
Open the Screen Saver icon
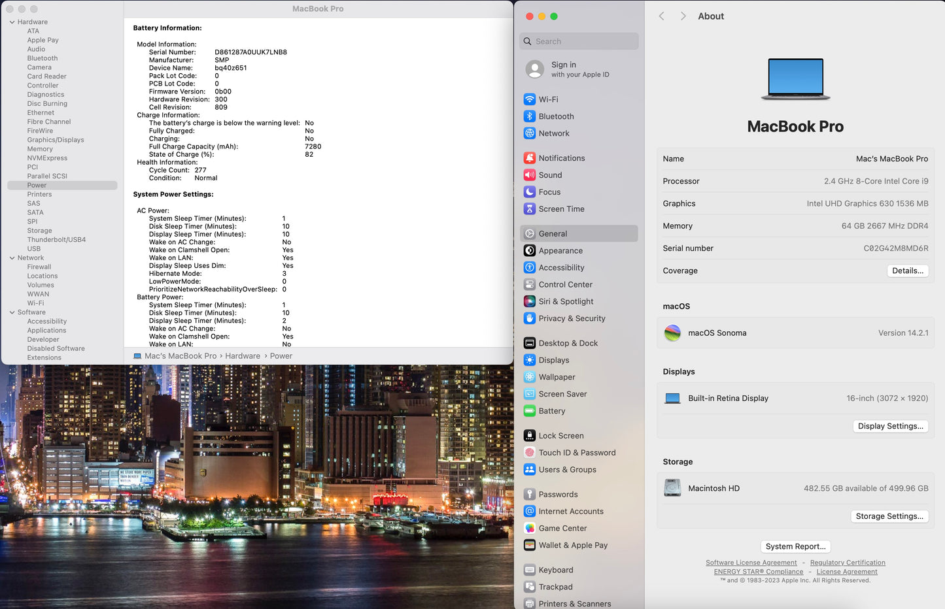pyautogui.click(x=530, y=395)
